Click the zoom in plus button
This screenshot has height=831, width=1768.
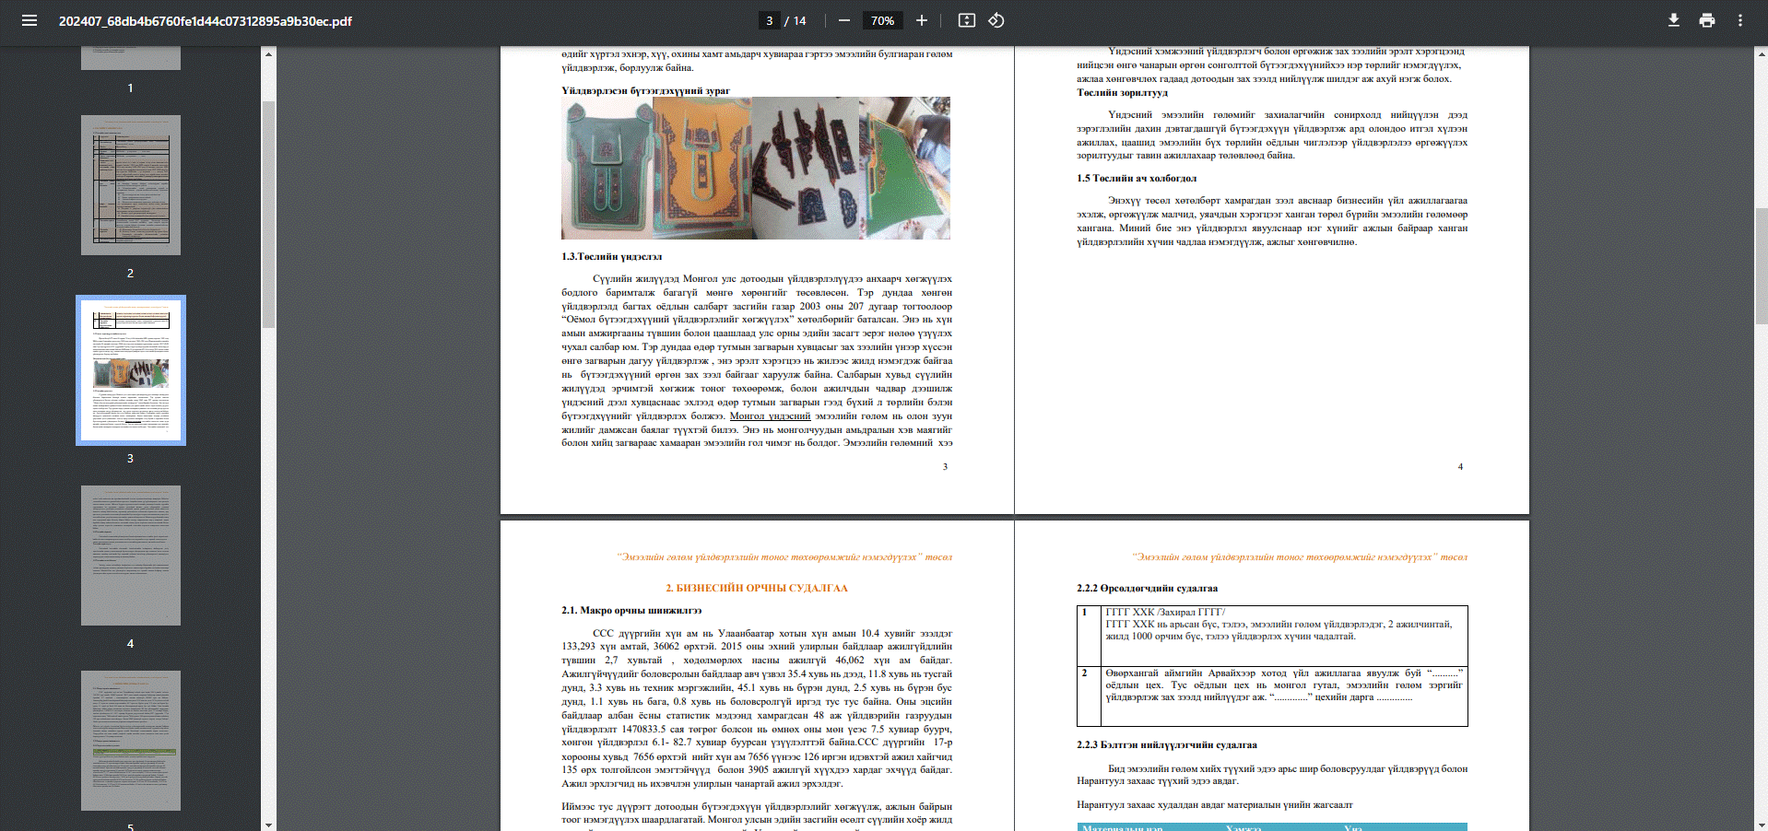[922, 20]
